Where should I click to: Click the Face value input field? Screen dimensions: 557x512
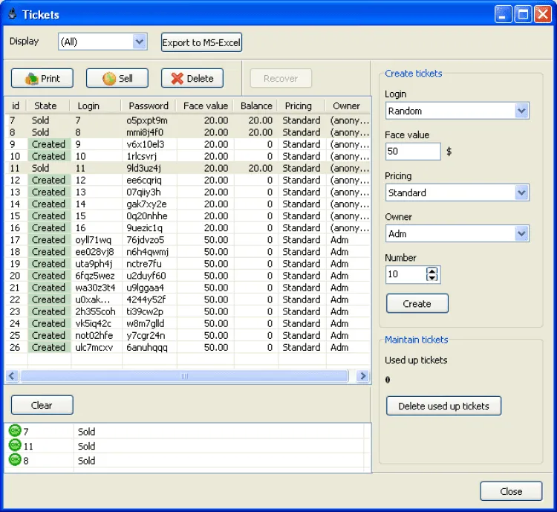pos(413,152)
